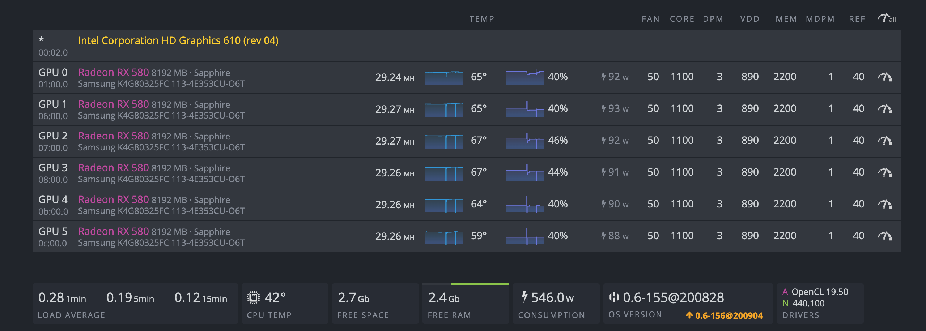
Task: Click the GPU 5 fan speed history graph
Action: click(x=525, y=236)
